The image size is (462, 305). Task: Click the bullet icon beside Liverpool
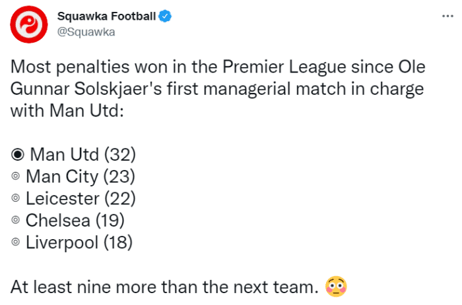(x=16, y=242)
